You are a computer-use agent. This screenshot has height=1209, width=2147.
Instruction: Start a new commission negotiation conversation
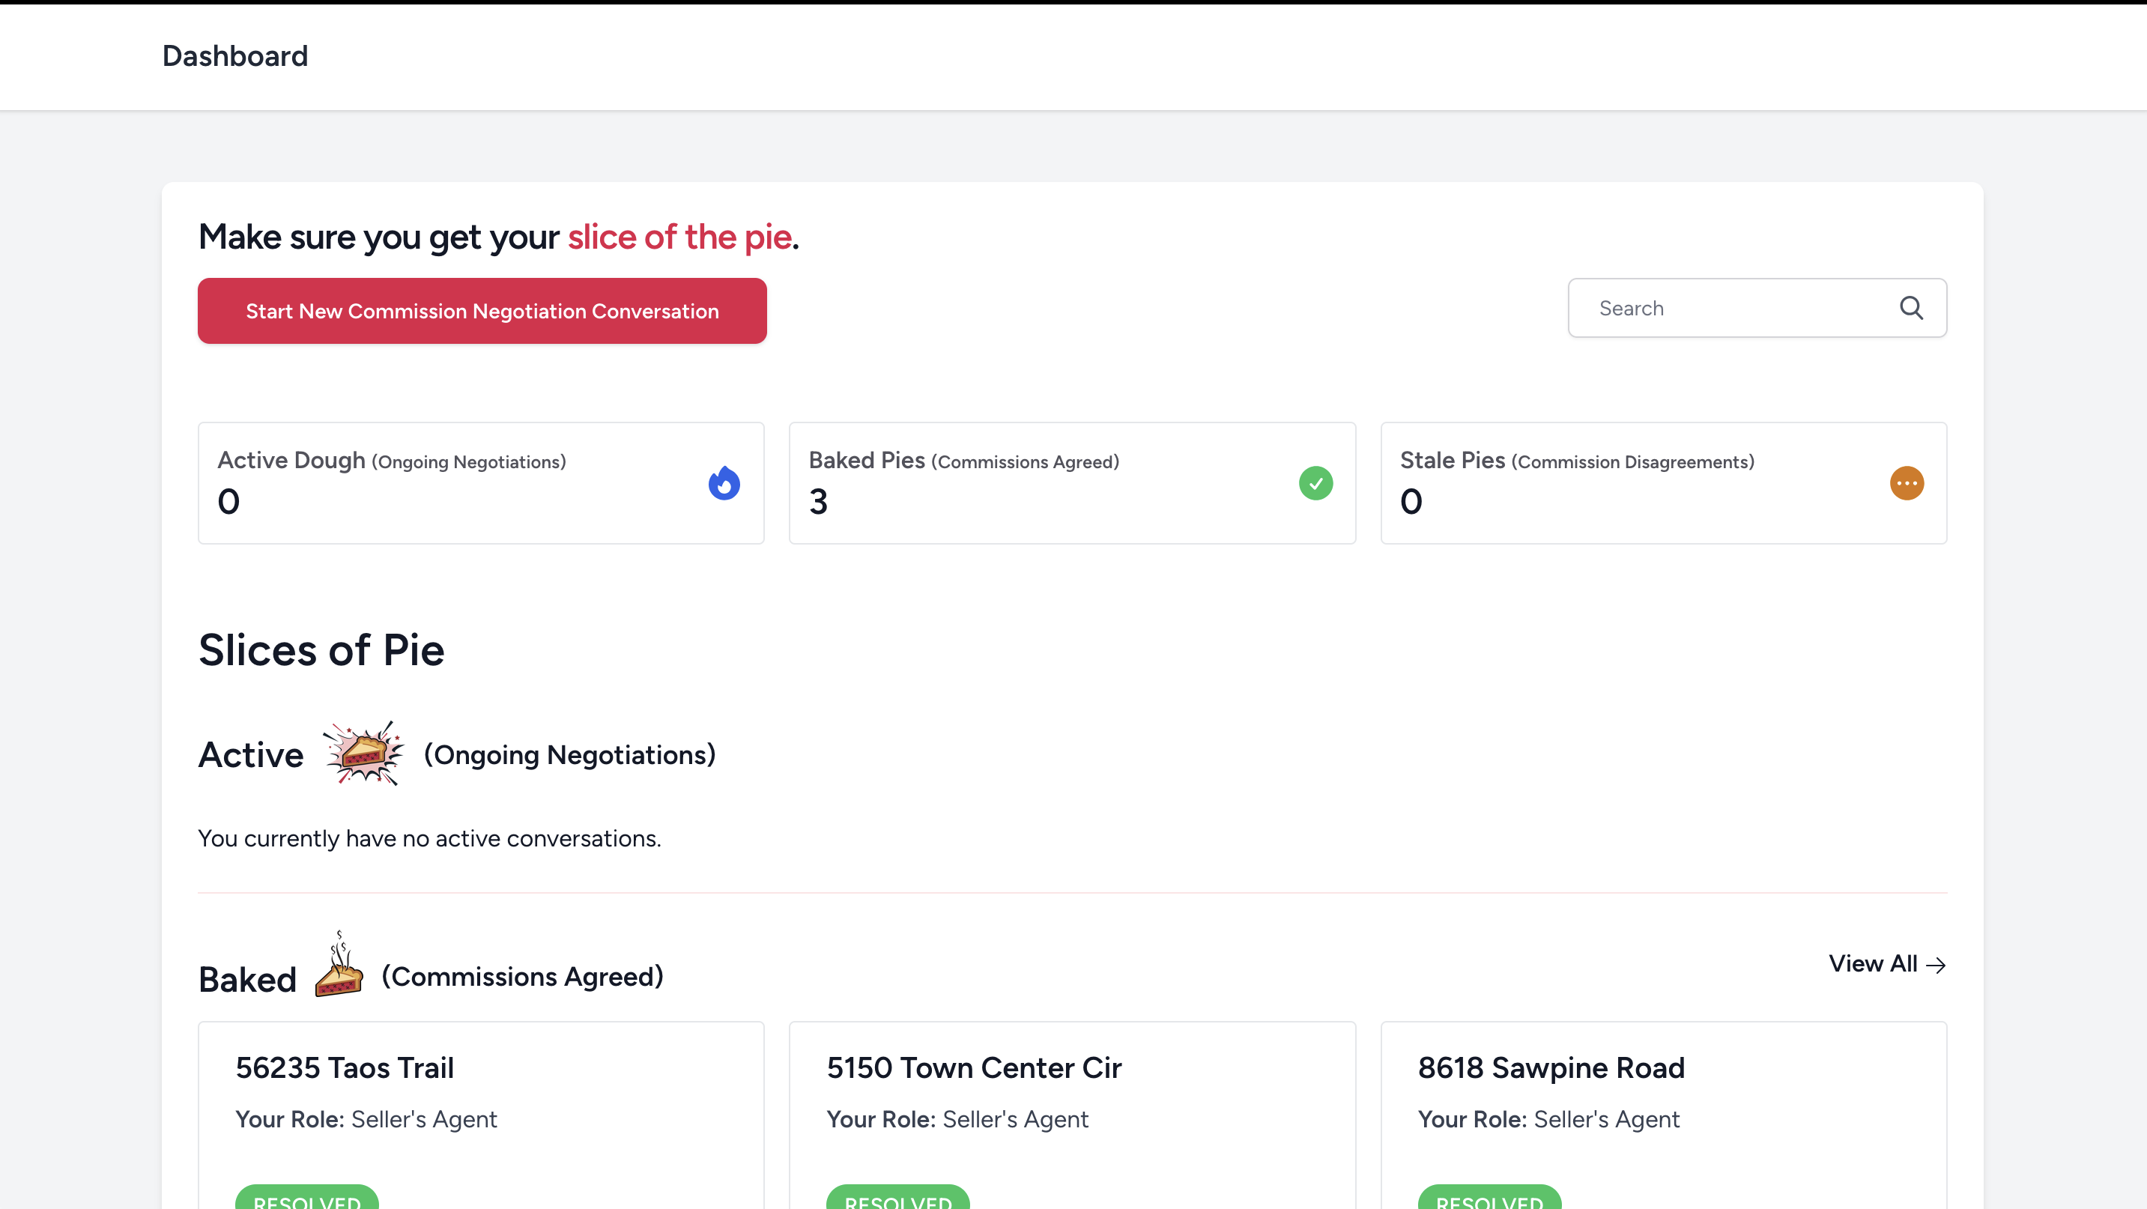(x=482, y=311)
